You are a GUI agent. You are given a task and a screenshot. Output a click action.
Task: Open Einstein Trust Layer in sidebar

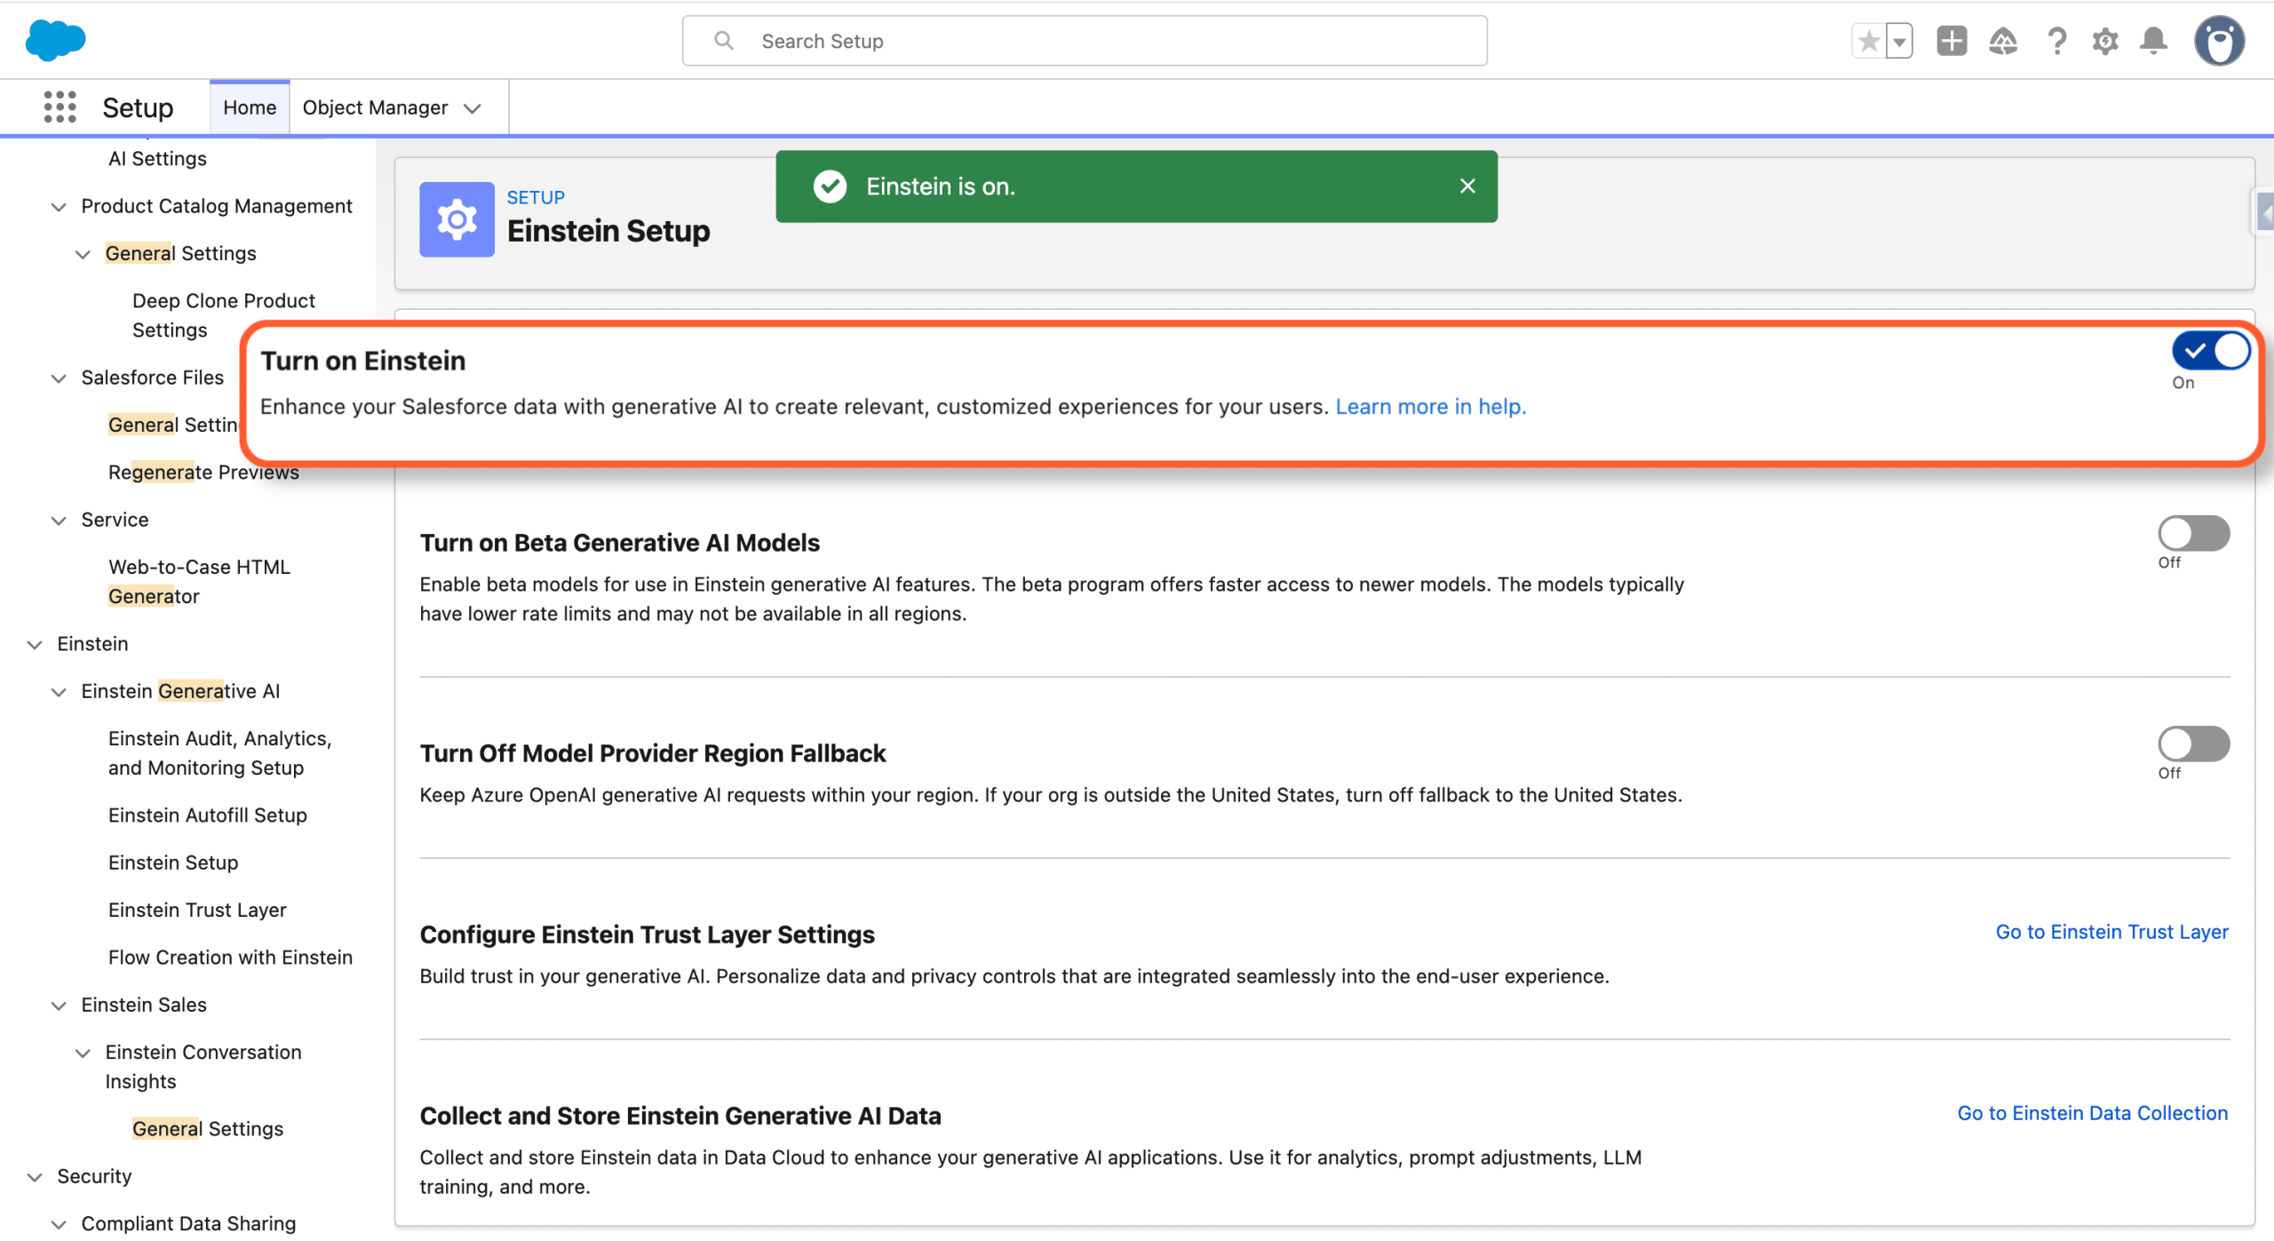pos(197,910)
